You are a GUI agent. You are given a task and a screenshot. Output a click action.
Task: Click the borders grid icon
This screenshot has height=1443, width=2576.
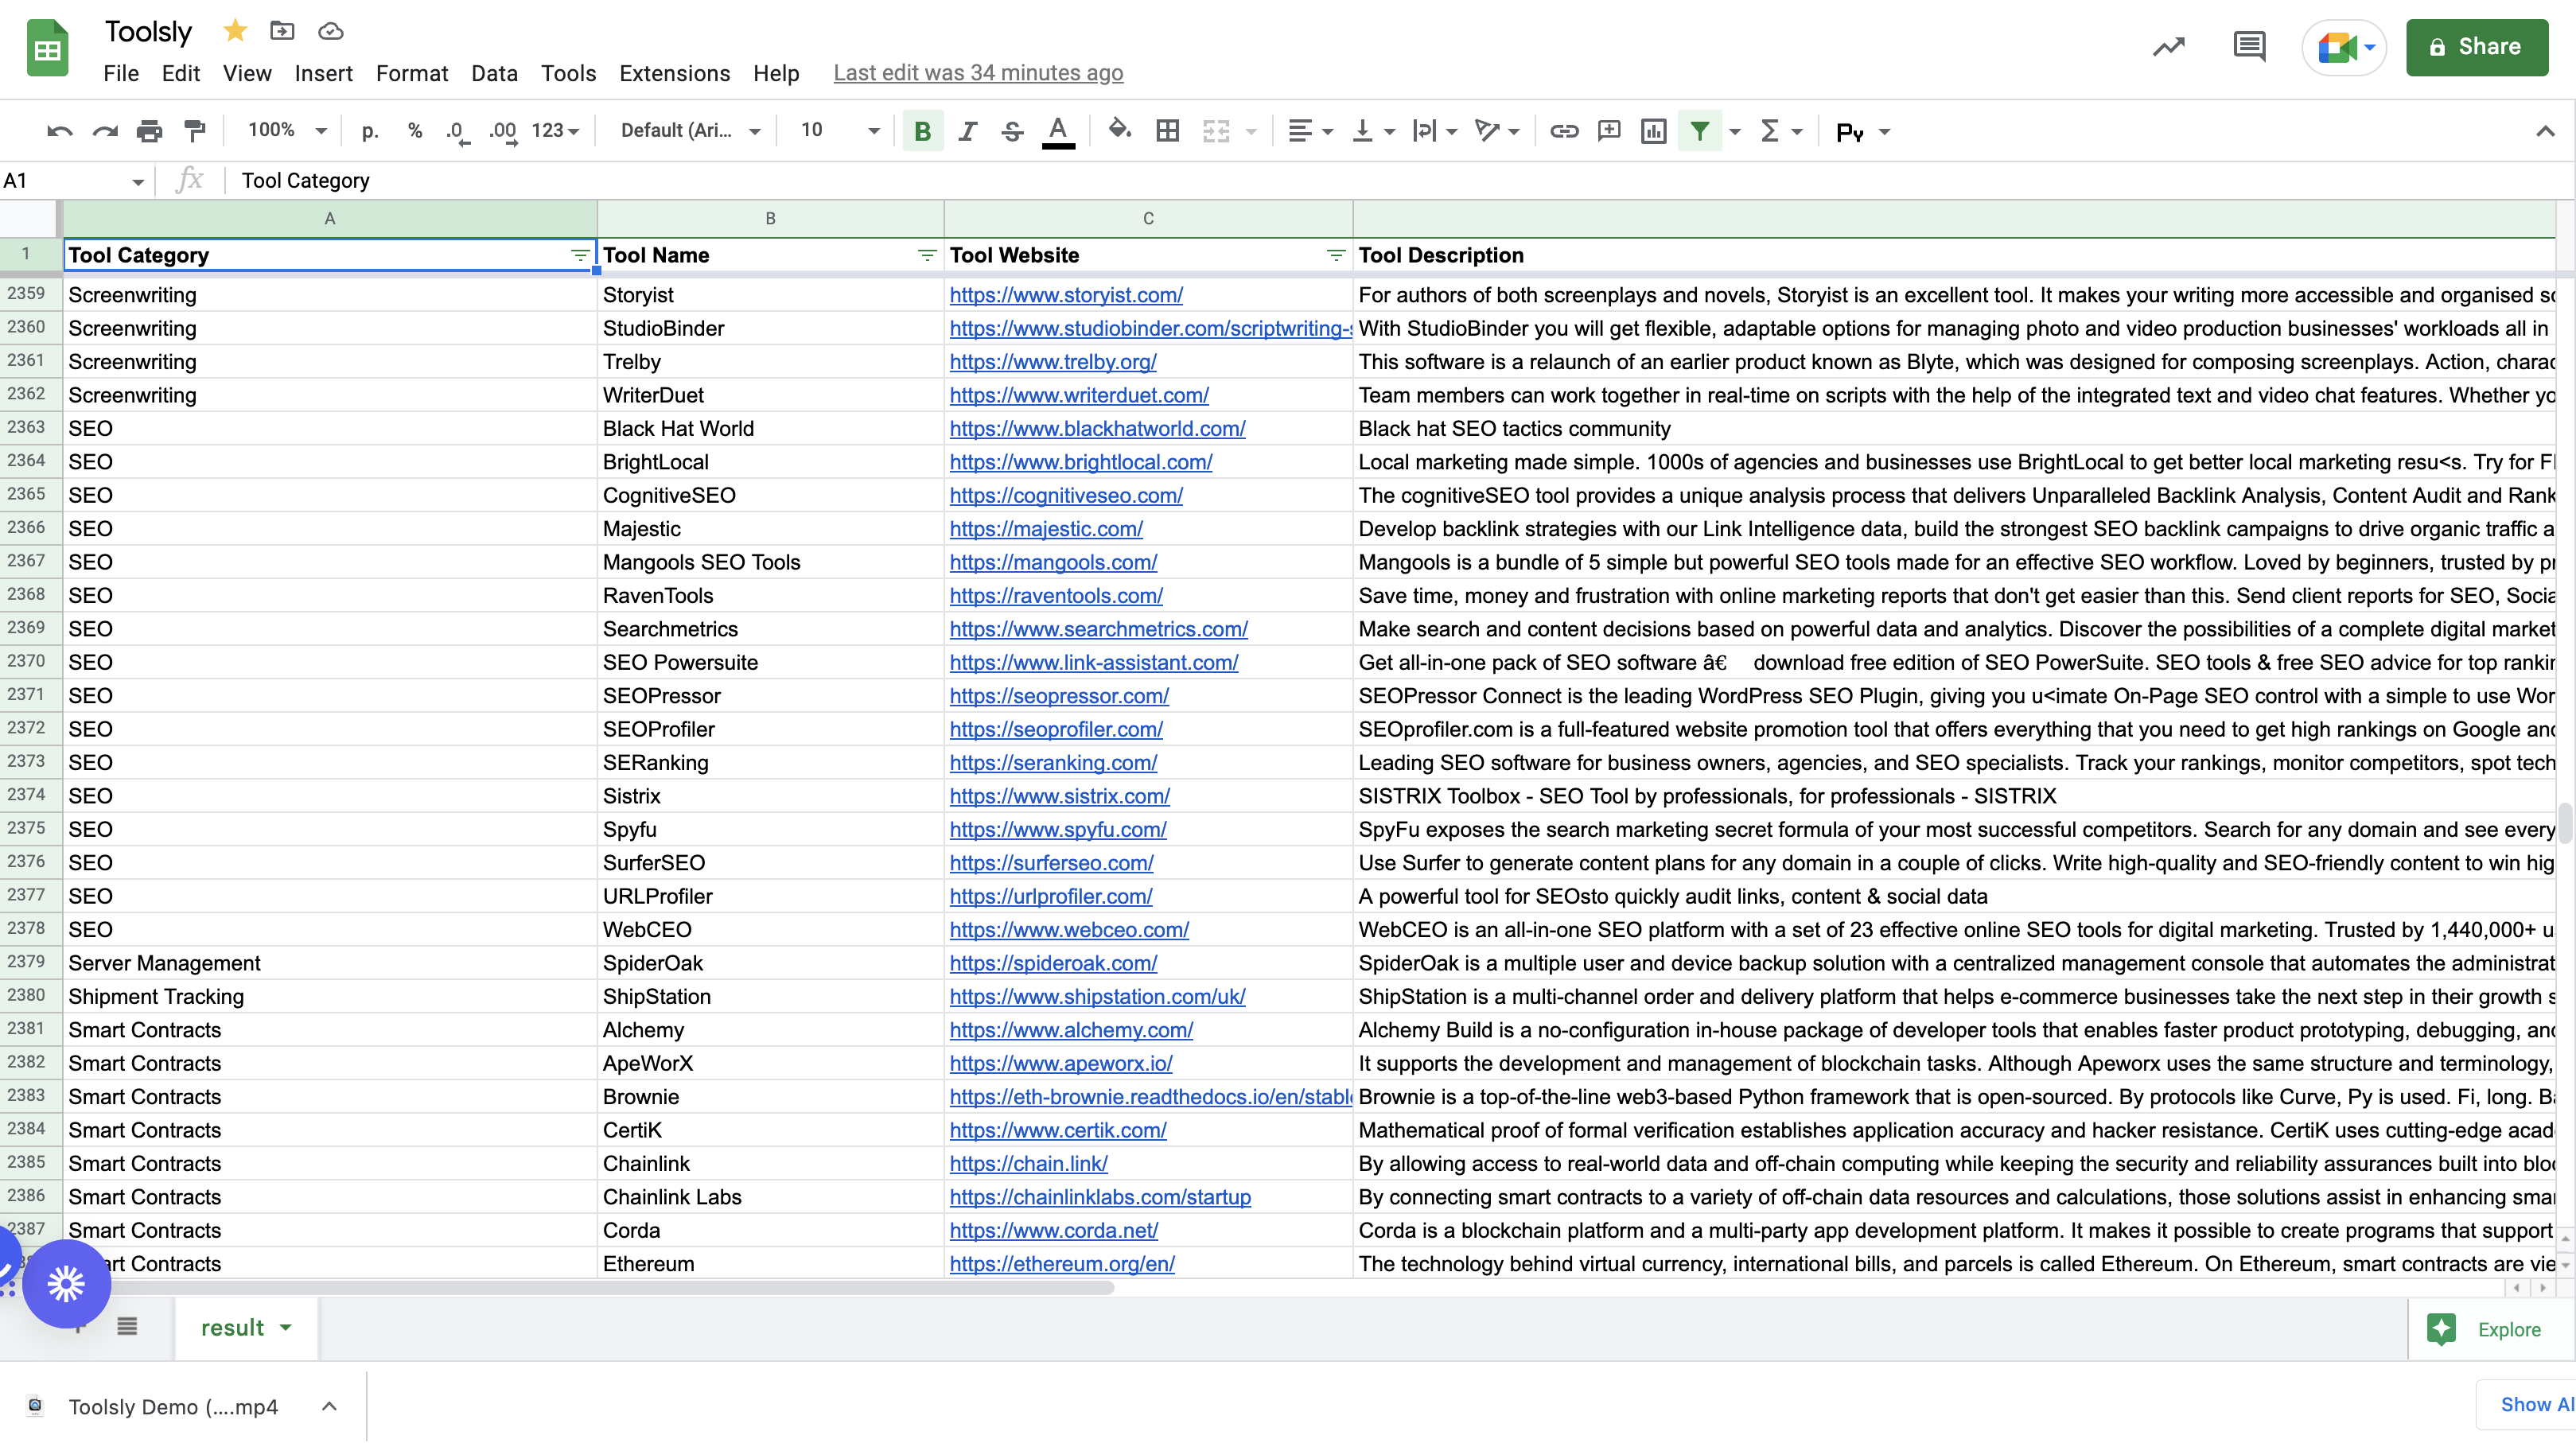pyautogui.click(x=1167, y=131)
